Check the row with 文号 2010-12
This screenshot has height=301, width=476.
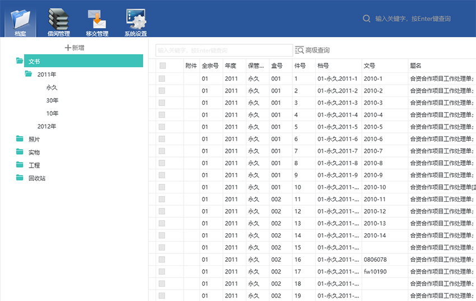click(x=162, y=211)
